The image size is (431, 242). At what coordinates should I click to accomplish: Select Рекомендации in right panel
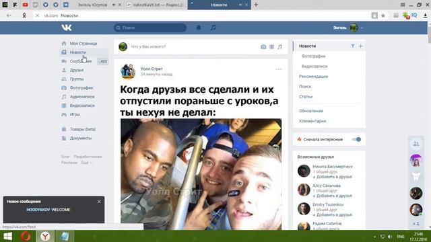[x=314, y=76]
